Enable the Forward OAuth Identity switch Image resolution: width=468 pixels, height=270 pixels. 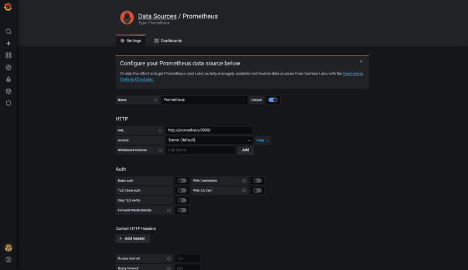[182, 210]
